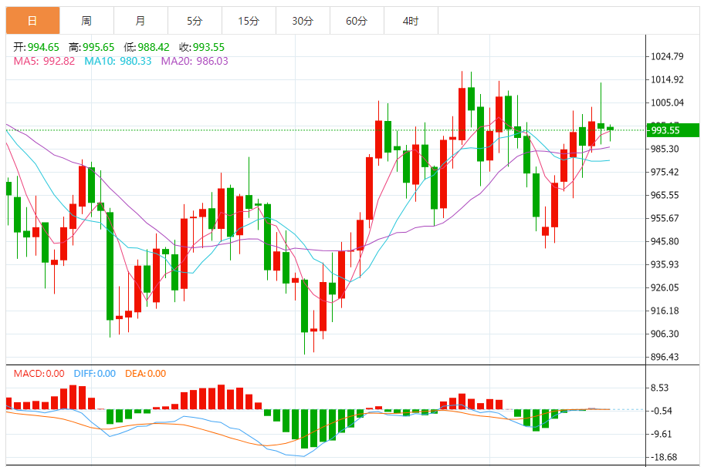Click the 1024.79 price axis label

pos(667,56)
